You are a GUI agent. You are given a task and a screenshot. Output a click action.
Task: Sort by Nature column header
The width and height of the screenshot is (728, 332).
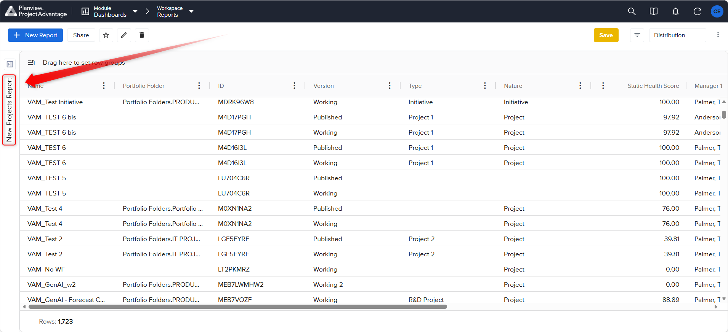(513, 86)
